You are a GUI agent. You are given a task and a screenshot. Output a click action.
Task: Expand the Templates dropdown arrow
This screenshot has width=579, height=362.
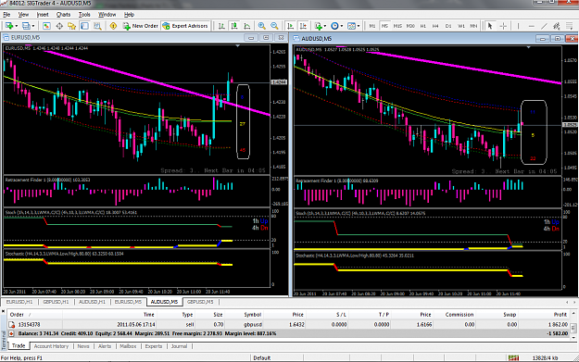click(x=359, y=26)
